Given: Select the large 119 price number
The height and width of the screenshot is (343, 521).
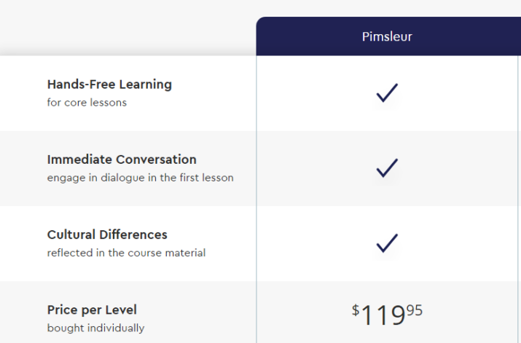Looking at the screenshot, I should pos(383,315).
